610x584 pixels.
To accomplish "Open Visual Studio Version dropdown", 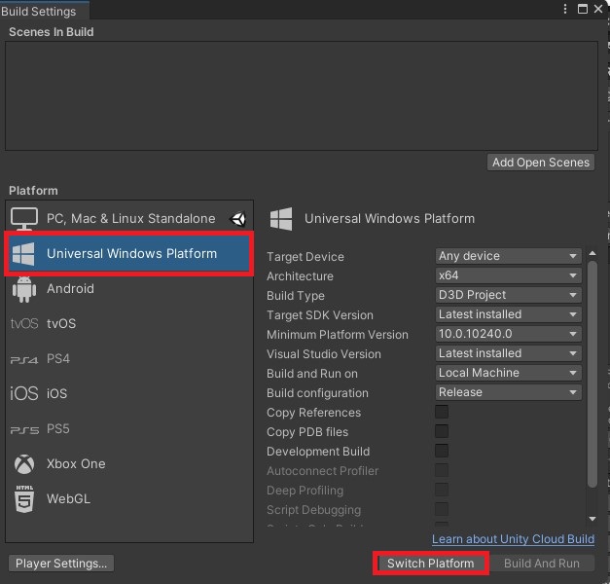I will pyautogui.click(x=509, y=353).
